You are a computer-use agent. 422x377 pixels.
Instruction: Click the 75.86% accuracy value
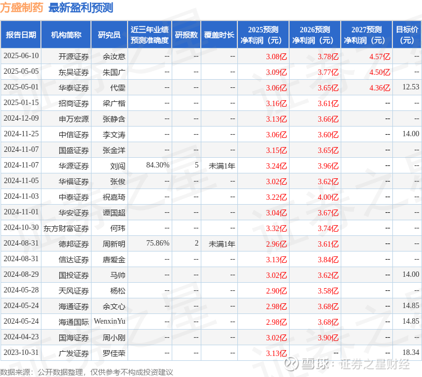158,243
